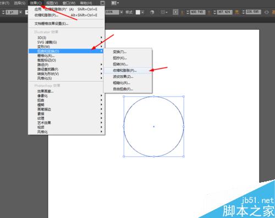The width and height of the screenshot is (275, 218).
Task: Open the arrange documents dropdown icon
Action: [115, 3]
